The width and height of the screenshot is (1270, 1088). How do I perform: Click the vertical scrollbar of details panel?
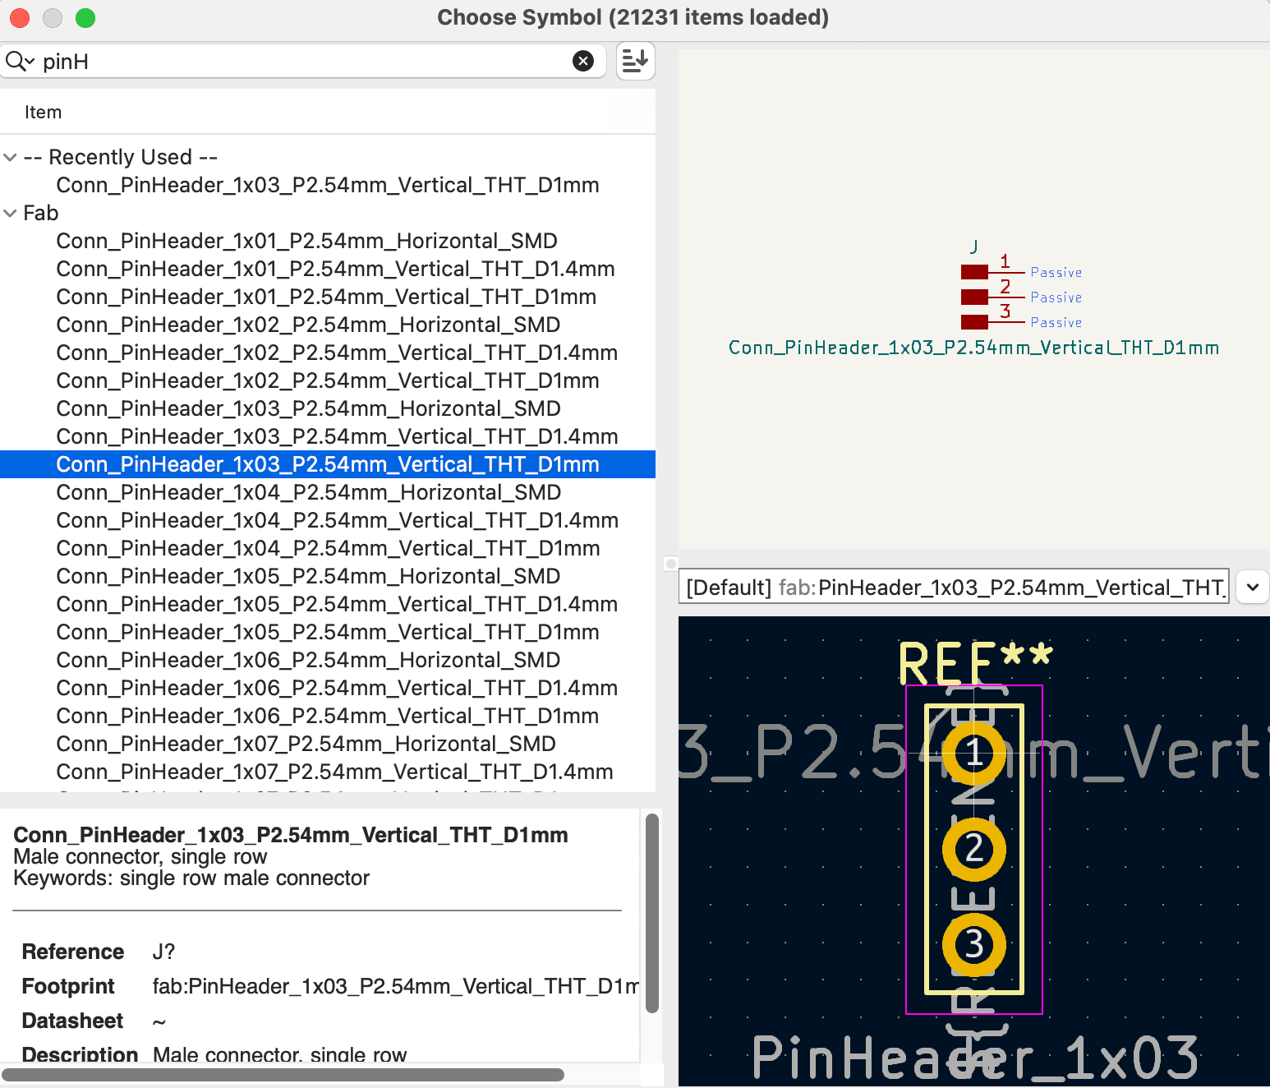coord(652,913)
